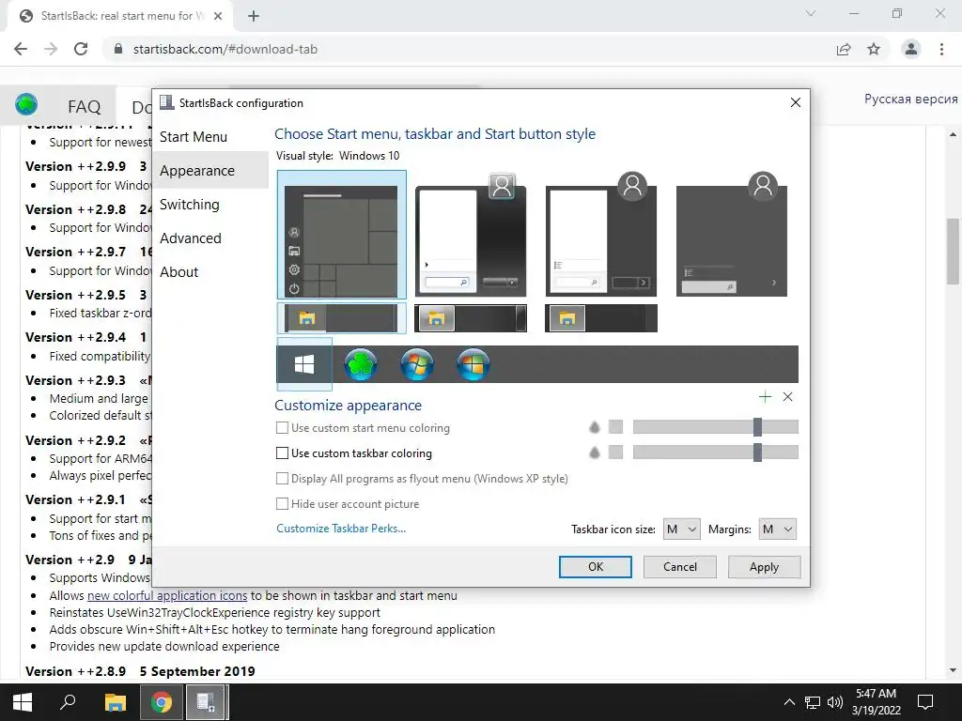Bookmark this page with star icon

(874, 49)
